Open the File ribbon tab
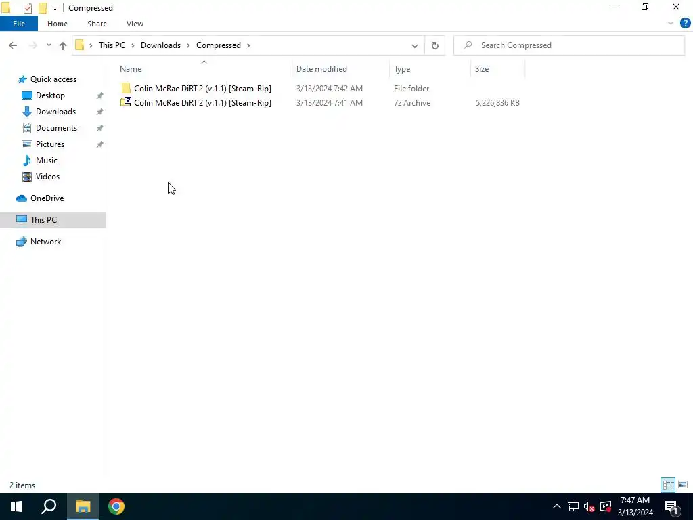This screenshot has width=693, height=520. point(18,24)
